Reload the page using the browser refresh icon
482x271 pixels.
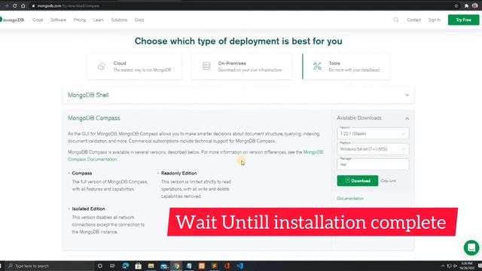pos(15,6)
